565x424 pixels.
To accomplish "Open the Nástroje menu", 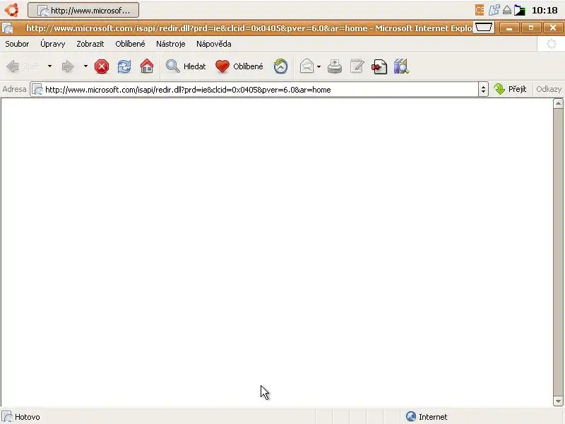I will tap(170, 44).
